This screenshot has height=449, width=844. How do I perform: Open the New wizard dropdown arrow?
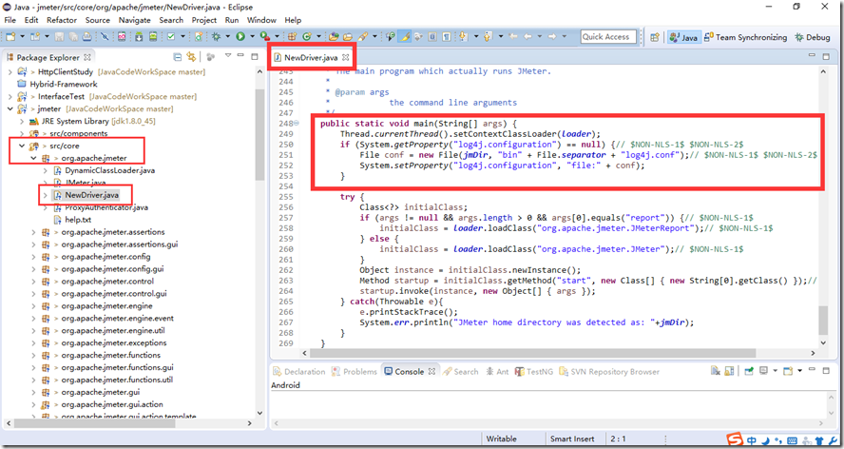[x=22, y=37]
